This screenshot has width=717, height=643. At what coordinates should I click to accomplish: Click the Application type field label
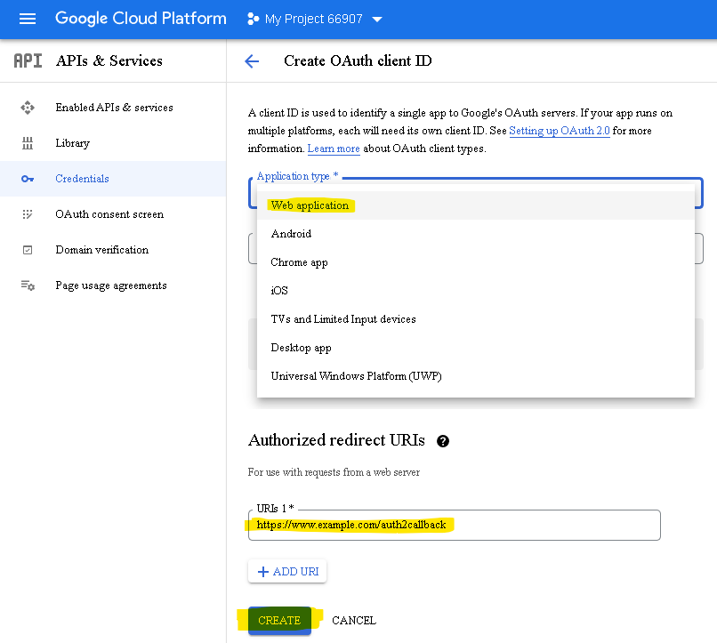[298, 176]
